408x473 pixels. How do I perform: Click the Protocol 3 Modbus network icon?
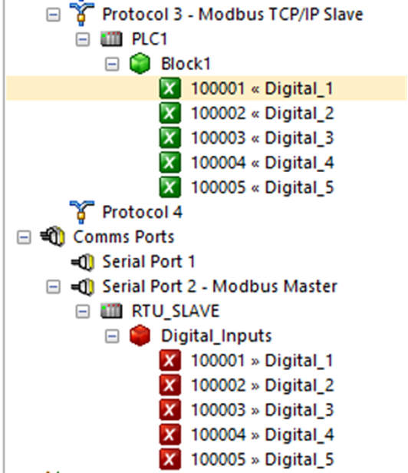81,13
